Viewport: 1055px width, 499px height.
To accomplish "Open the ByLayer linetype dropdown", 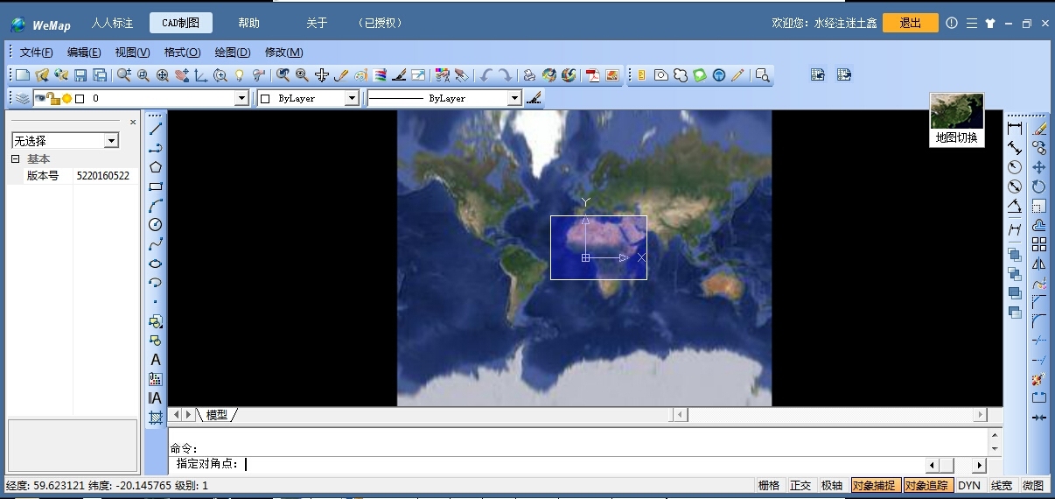I will tap(514, 99).
